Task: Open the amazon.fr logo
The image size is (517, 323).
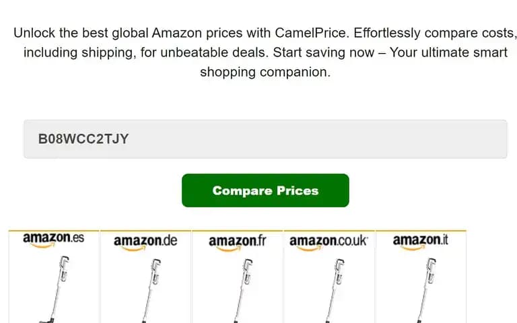Action: [238, 243]
